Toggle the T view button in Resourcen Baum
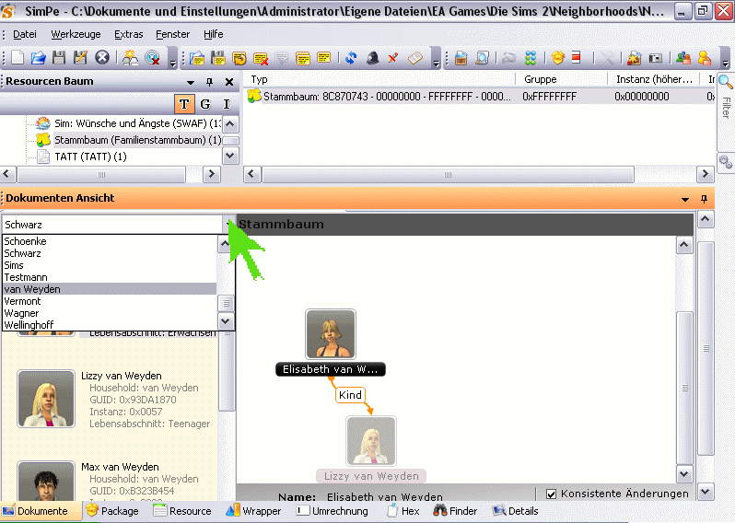Viewport: 735px width, 523px height. 185,104
